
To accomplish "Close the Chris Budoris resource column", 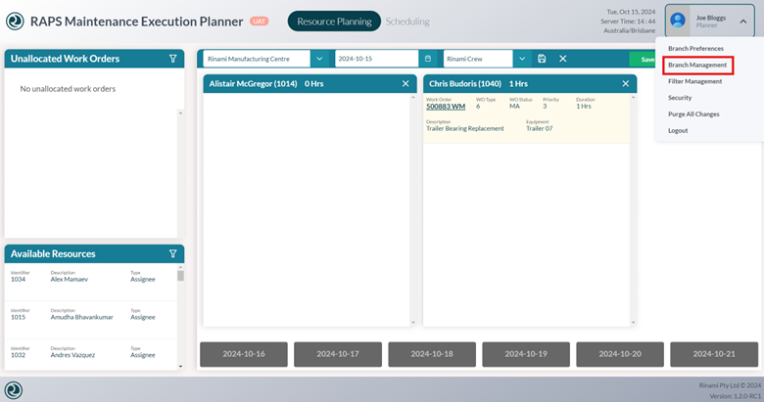I will 626,84.
